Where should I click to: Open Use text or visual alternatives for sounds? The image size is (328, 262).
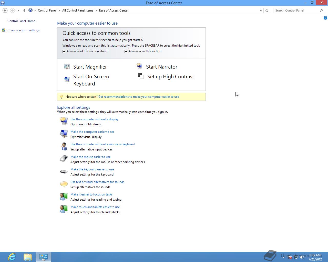tap(97, 182)
